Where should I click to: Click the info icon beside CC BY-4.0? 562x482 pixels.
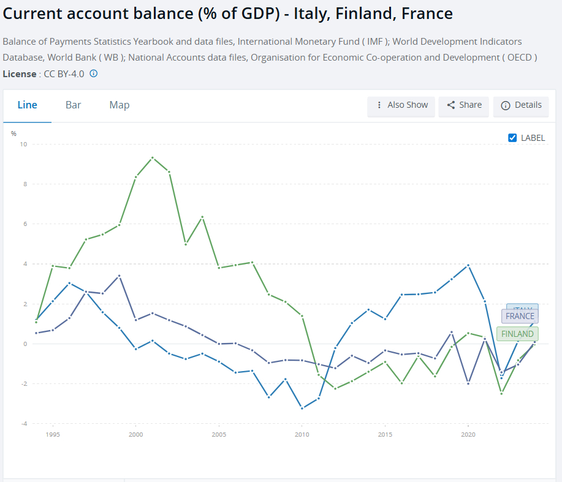pos(94,73)
